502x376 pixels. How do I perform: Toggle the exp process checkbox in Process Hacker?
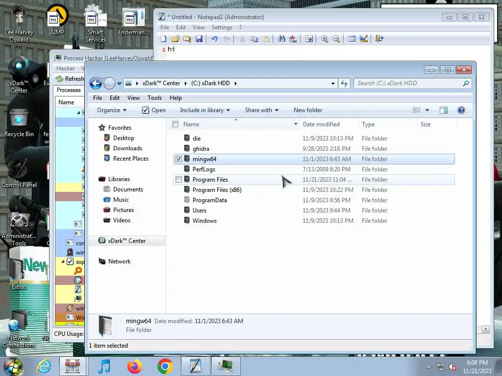pos(70,261)
